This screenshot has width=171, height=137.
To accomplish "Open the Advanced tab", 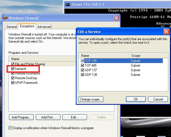I will 44,27.
